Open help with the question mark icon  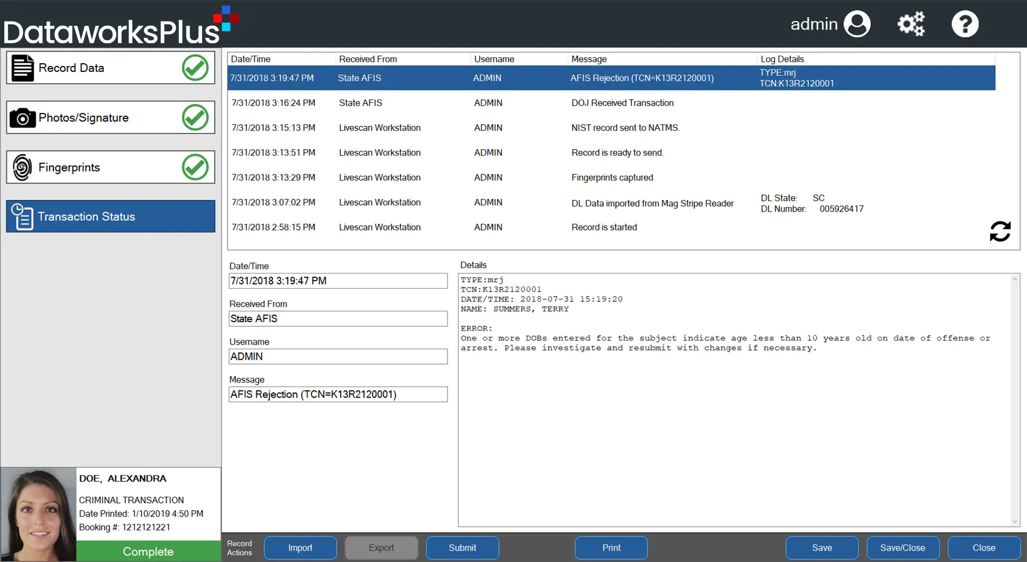click(x=965, y=24)
